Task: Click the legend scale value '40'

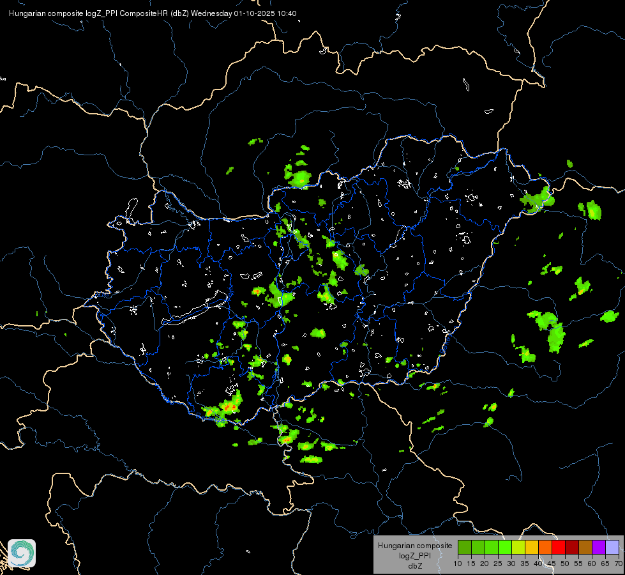Action: pos(538,564)
